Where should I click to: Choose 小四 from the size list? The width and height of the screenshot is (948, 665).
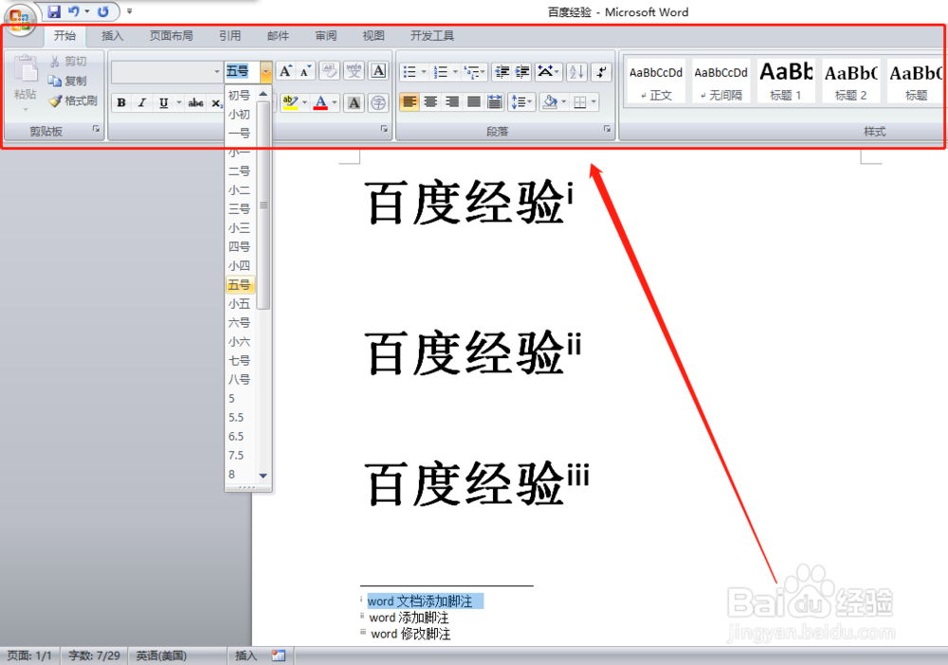[240, 266]
